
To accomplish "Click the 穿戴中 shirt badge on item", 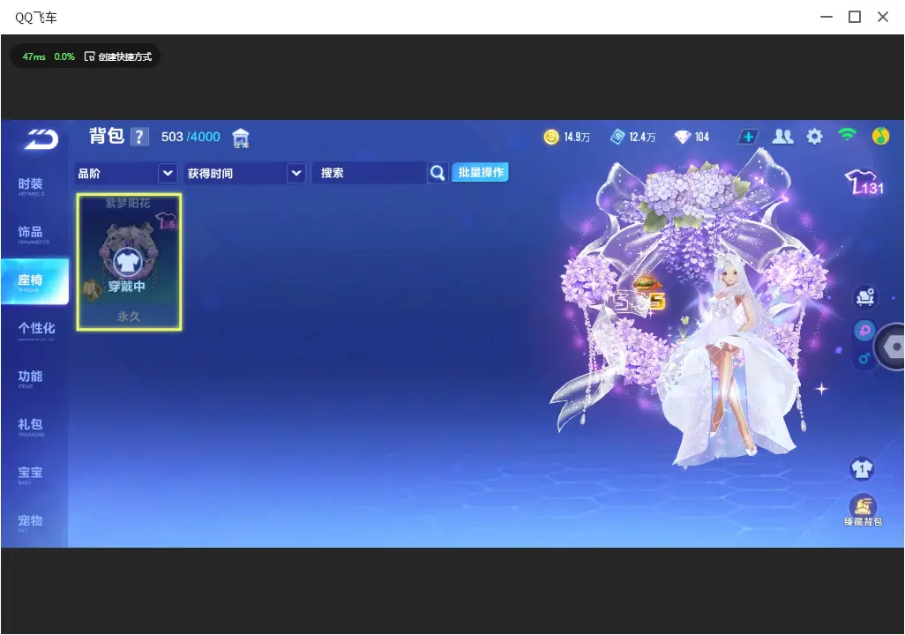I will (x=128, y=263).
